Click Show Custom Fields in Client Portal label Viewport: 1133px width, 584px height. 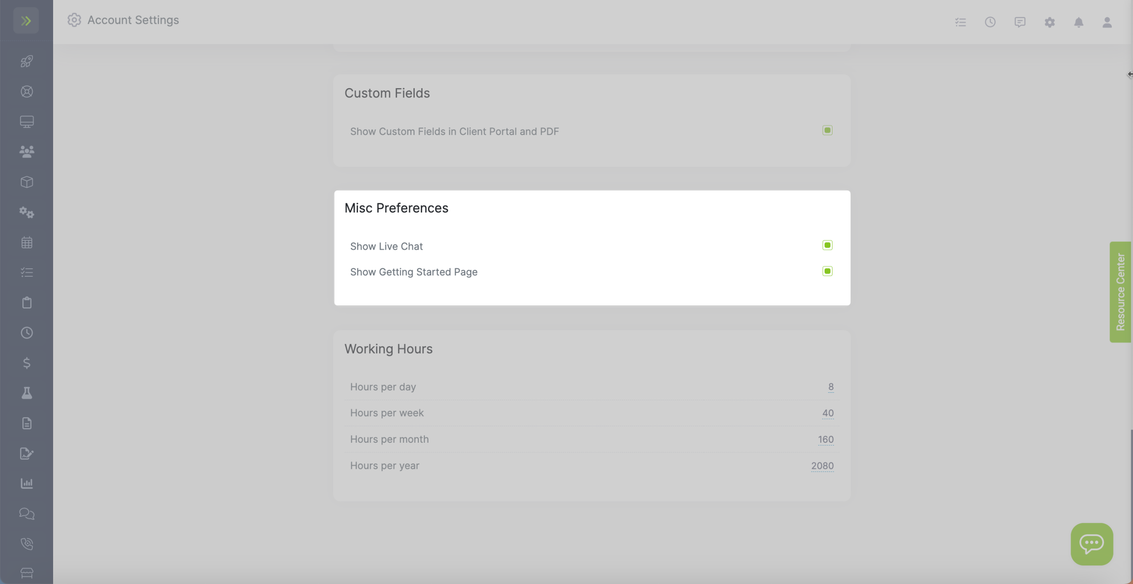point(454,131)
